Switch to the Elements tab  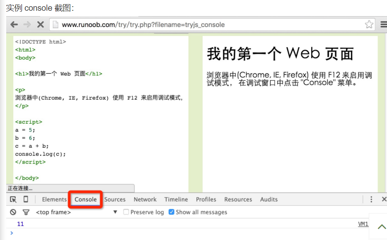pos(54,199)
